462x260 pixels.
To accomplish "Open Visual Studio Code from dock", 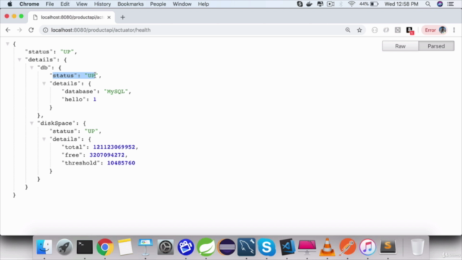I will 287,247.
